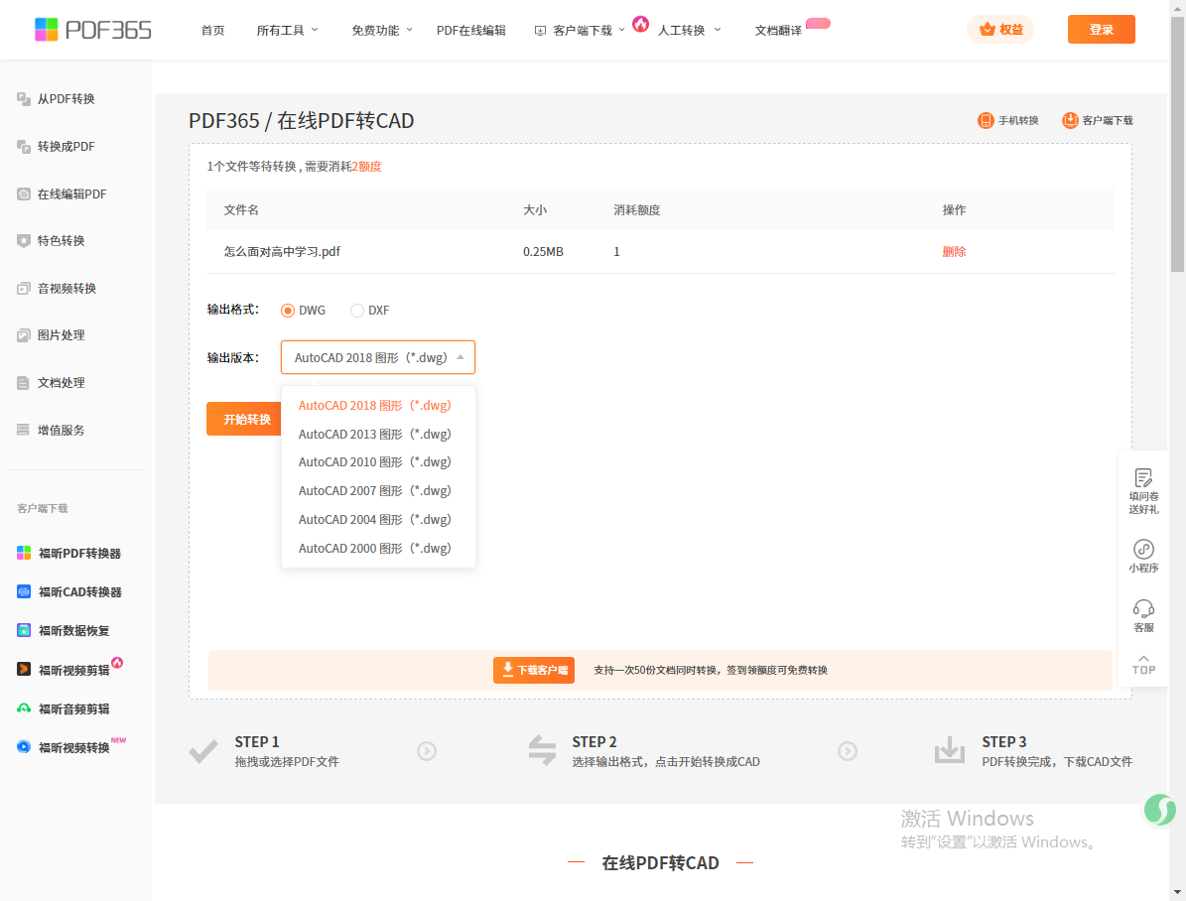Click the 福昕视频转换 app icon
The height and width of the screenshot is (901, 1186).
[24, 747]
